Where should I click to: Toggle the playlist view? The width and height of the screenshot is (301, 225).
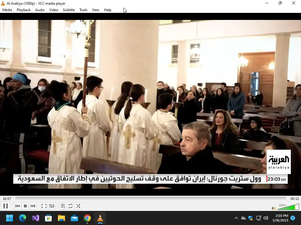[63, 206]
